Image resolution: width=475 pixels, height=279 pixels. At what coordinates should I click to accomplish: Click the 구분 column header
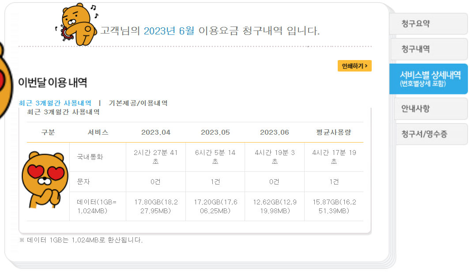tap(48, 132)
